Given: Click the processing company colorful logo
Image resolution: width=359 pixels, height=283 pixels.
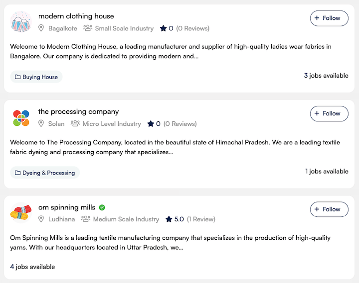Looking at the screenshot, I should pyautogui.click(x=21, y=118).
